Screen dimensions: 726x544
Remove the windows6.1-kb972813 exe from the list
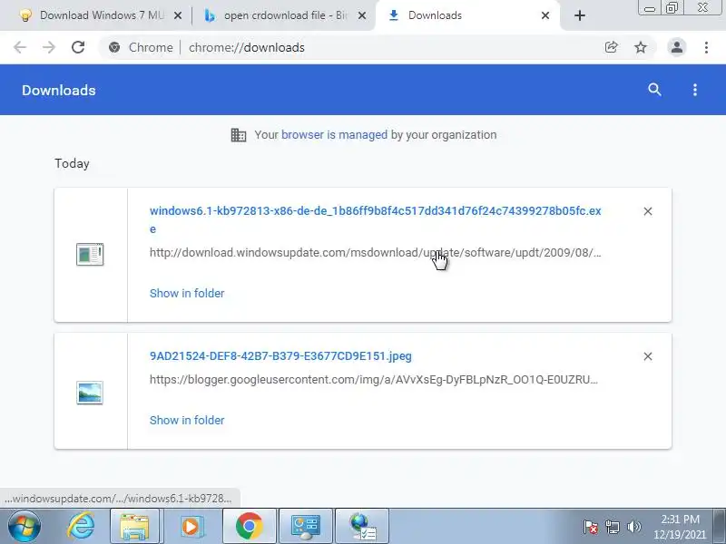click(x=648, y=211)
